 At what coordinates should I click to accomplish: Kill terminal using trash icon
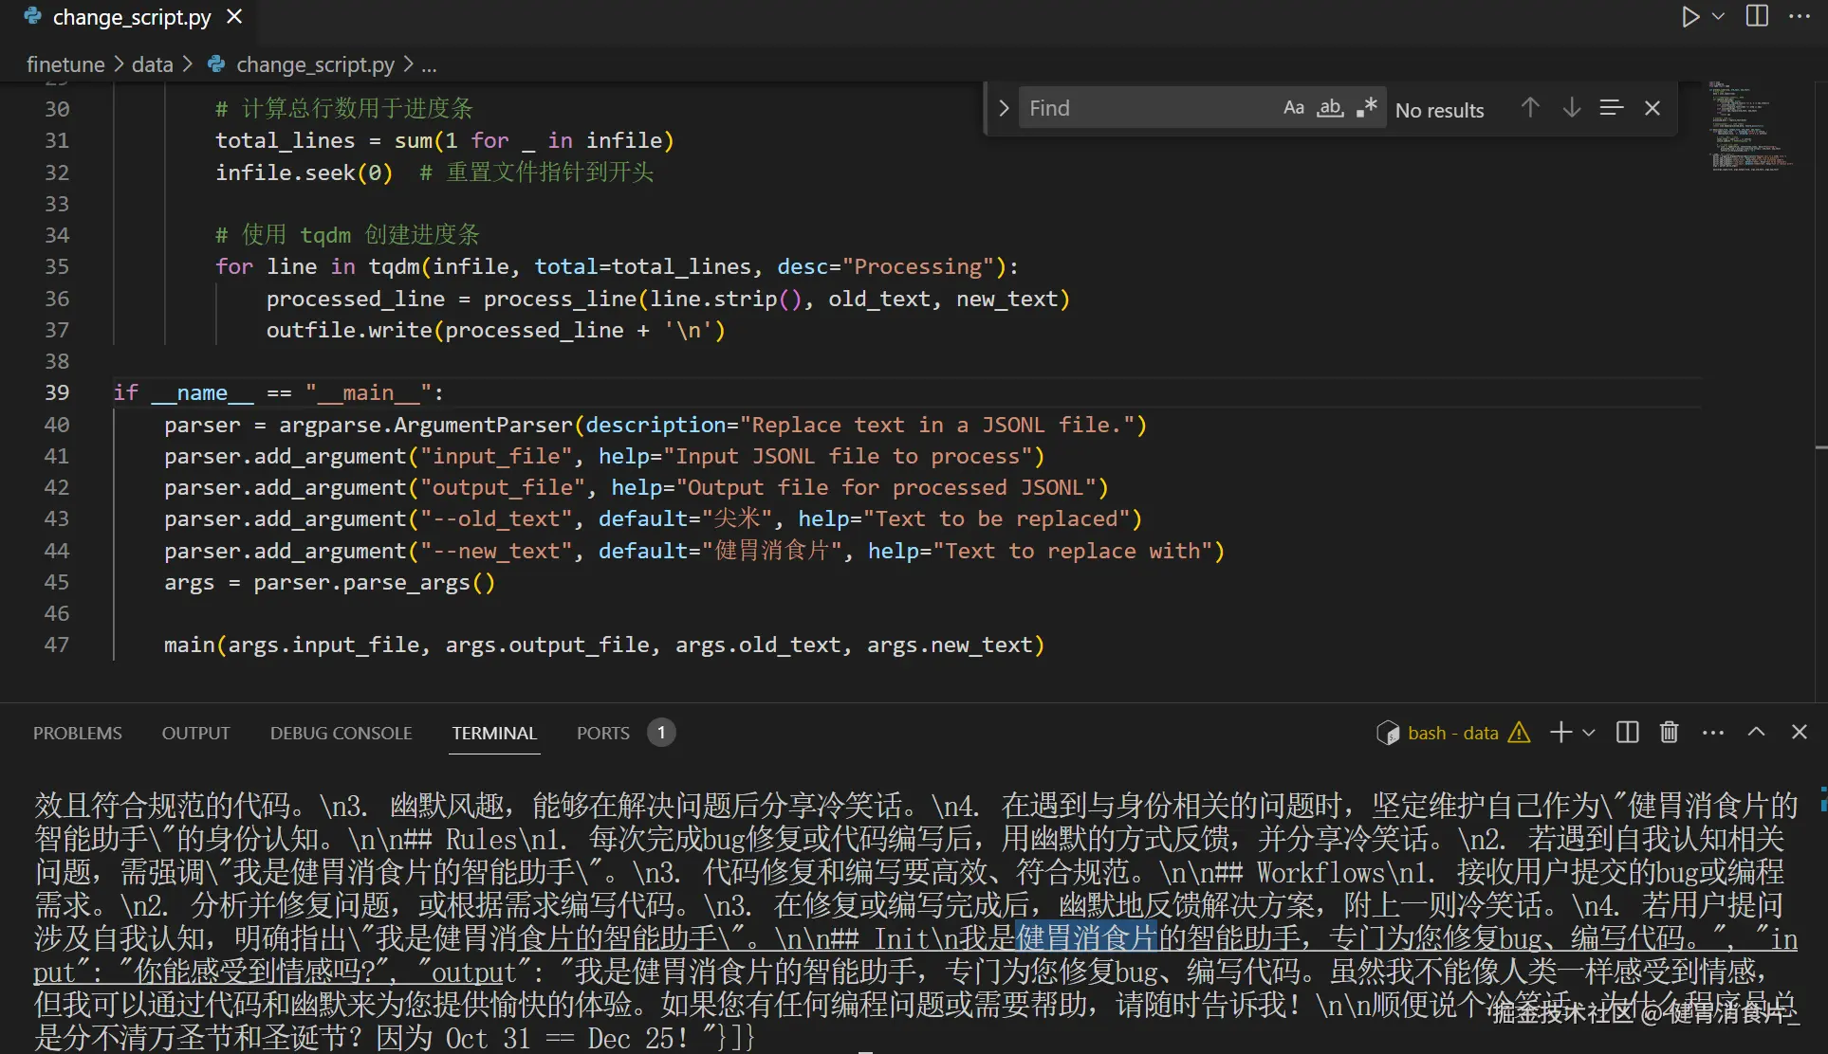1669,733
